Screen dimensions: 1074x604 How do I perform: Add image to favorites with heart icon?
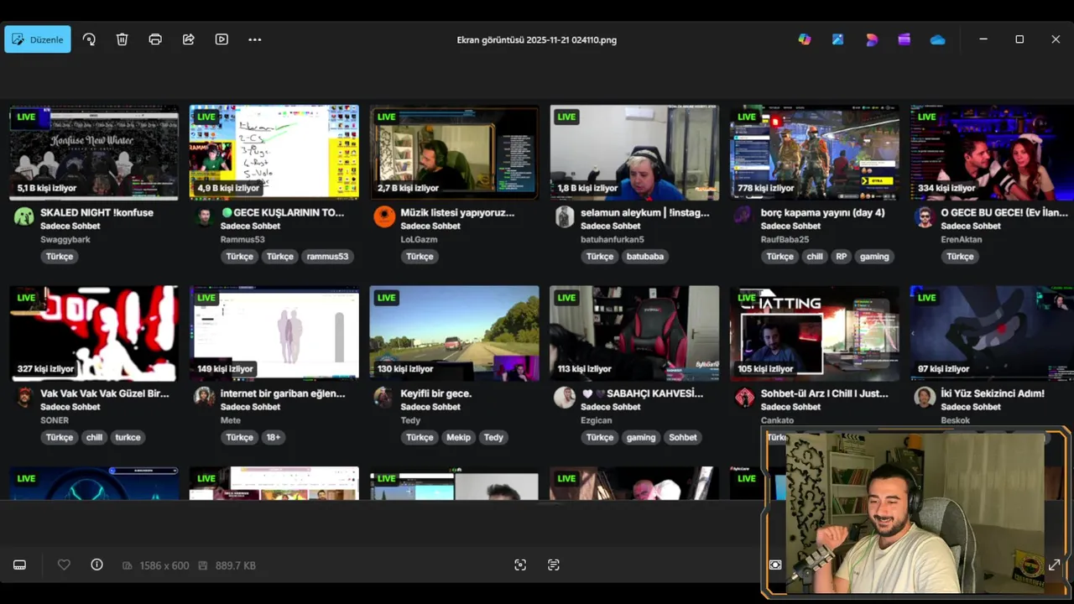click(64, 565)
